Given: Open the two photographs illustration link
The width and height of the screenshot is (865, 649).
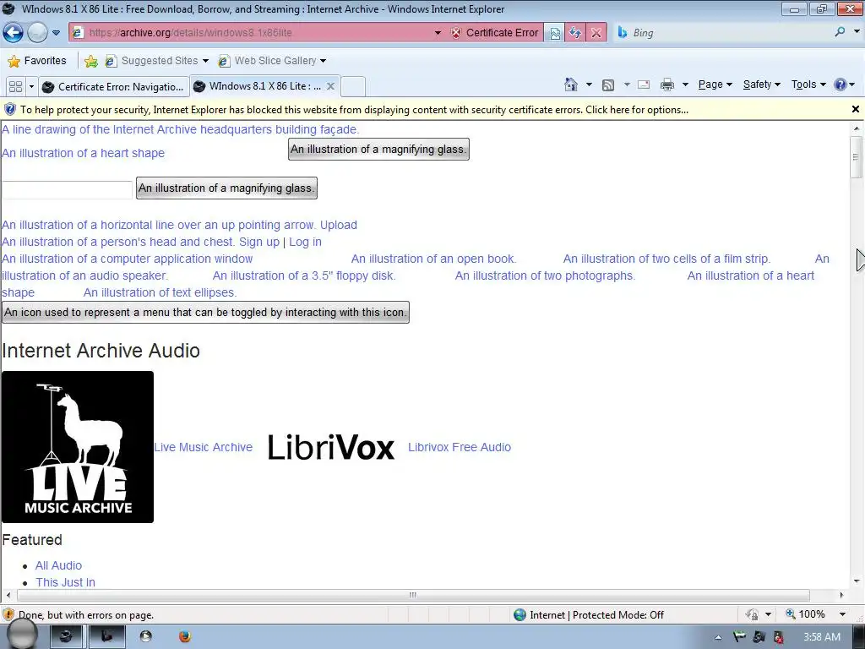Looking at the screenshot, I should click(x=545, y=276).
